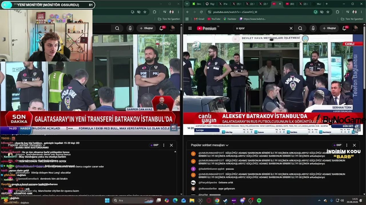366x205 pixels.
Task: Toggle eye-off tracking icon in left address bar
Action: pyautogui.click(x=139, y=12)
